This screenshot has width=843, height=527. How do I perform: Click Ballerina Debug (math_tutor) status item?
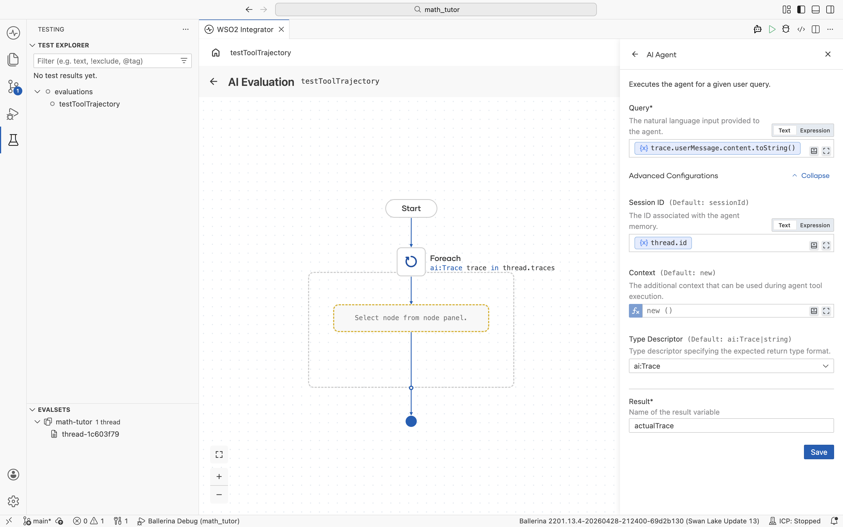pos(188,521)
